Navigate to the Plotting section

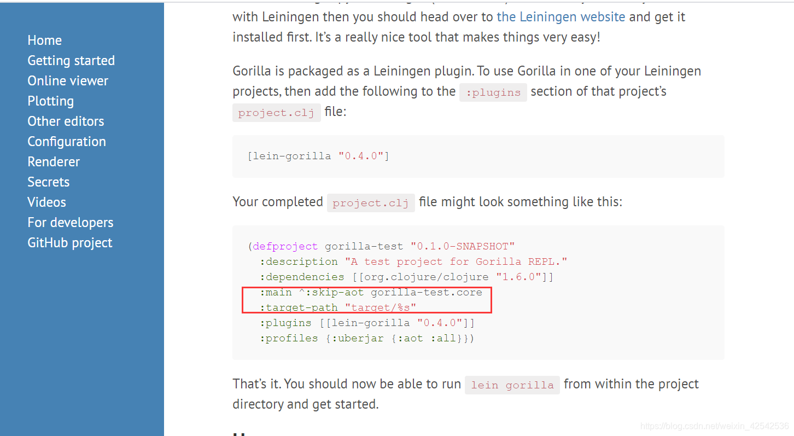coord(50,101)
